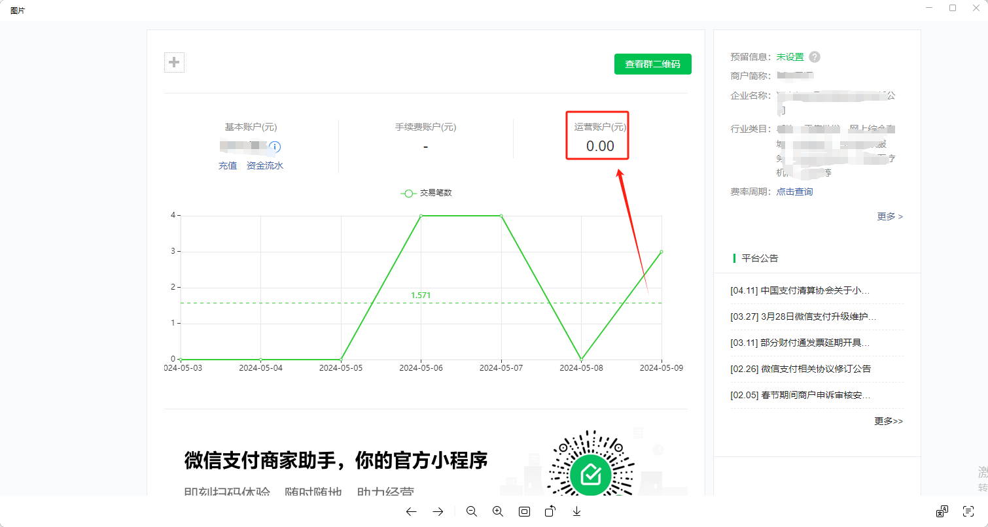Screen dimensions: 988x527
Task: Fit image to window icon
Action: (524, 512)
